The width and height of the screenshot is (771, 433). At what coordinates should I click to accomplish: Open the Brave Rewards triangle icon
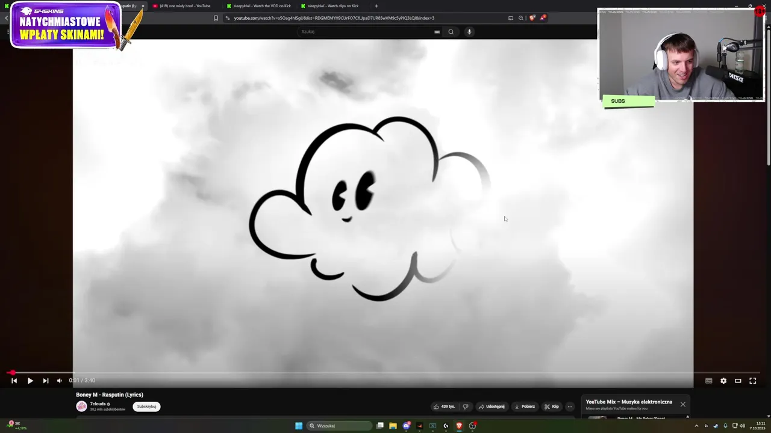[x=543, y=18]
